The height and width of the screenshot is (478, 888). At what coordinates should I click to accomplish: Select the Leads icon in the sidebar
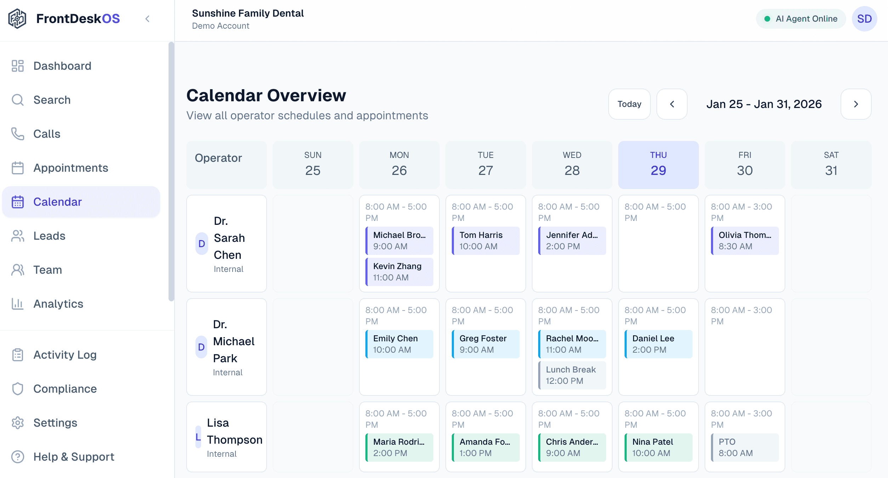[x=17, y=236]
